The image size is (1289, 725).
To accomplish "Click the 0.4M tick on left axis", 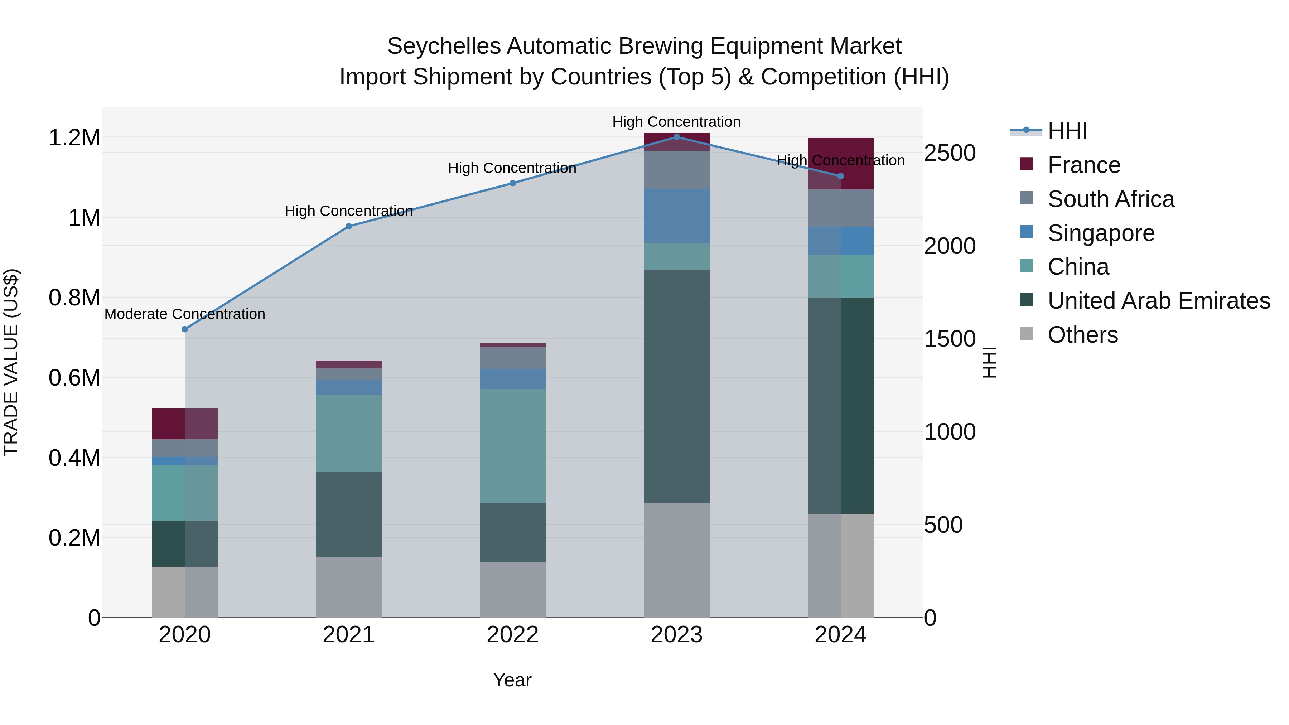I will [x=74, y=458].
